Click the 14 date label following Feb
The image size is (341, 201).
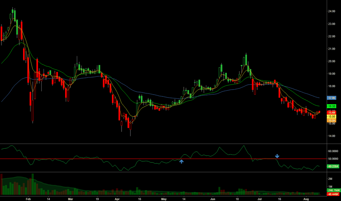[48, 199]
